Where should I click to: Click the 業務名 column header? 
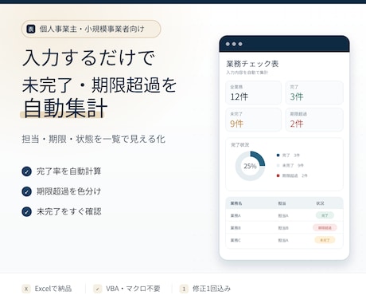click(236, 203)
